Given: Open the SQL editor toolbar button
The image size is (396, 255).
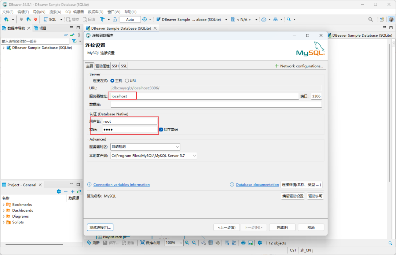Looking at the screenshot, I should tap(50, 19).
